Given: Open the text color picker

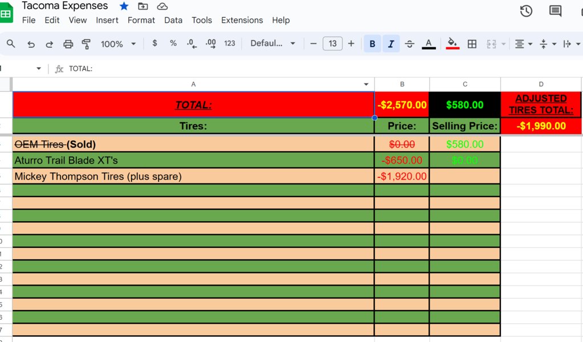Looking at the screenshot, I should pyautogui.click(x=429, y=44).
